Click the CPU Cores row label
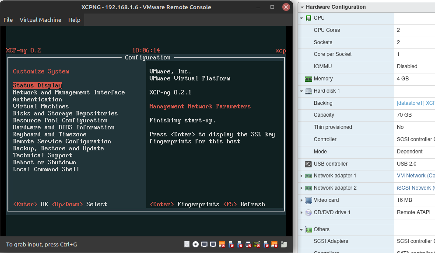 [x=327, y=30]
